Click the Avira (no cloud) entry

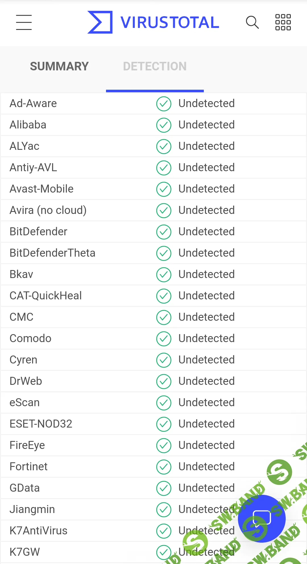(48, 210)
